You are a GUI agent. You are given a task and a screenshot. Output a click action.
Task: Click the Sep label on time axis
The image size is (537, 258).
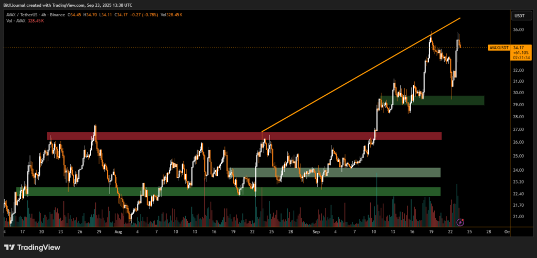316,231
